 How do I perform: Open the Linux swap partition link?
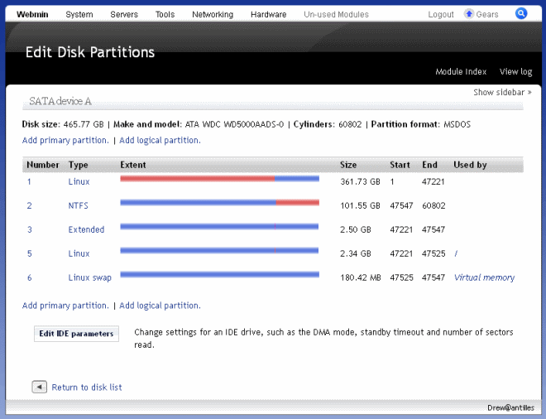[89, 277]
